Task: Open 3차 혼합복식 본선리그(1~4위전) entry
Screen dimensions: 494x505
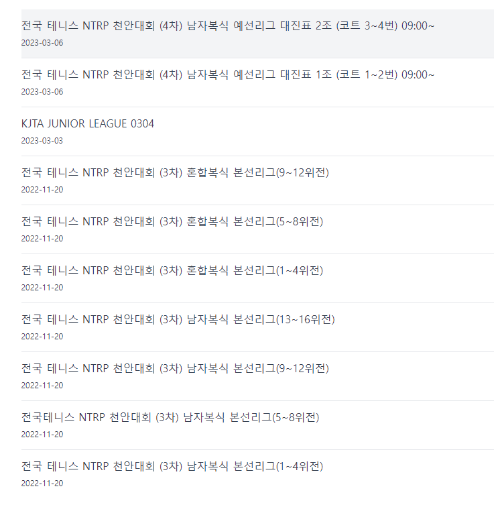Action: tap(172, 270)
